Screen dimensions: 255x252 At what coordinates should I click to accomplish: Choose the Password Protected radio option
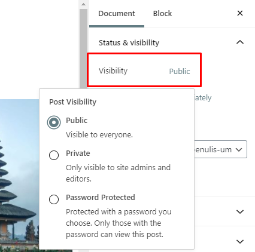pyautogui.click(x=54, y=199)
